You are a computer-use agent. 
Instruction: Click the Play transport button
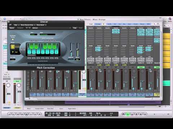[x=31, y=114]
